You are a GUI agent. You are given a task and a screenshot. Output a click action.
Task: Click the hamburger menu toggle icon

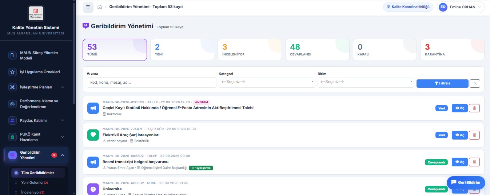(x=88, y=7)
